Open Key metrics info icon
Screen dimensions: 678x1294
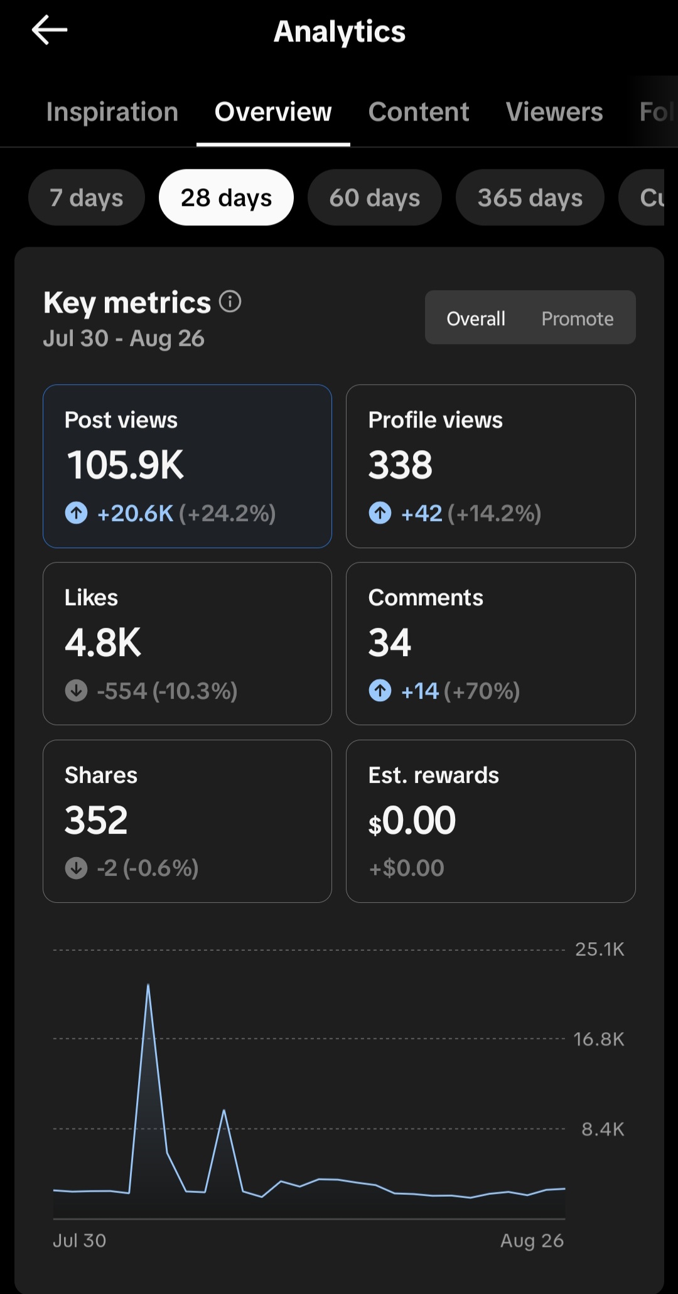coord(230,302)
